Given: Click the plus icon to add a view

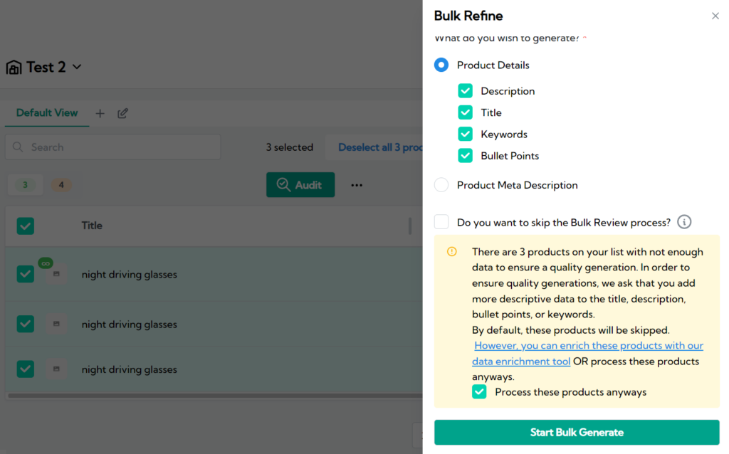Looking at the screenshot, I should pos(100,113).
